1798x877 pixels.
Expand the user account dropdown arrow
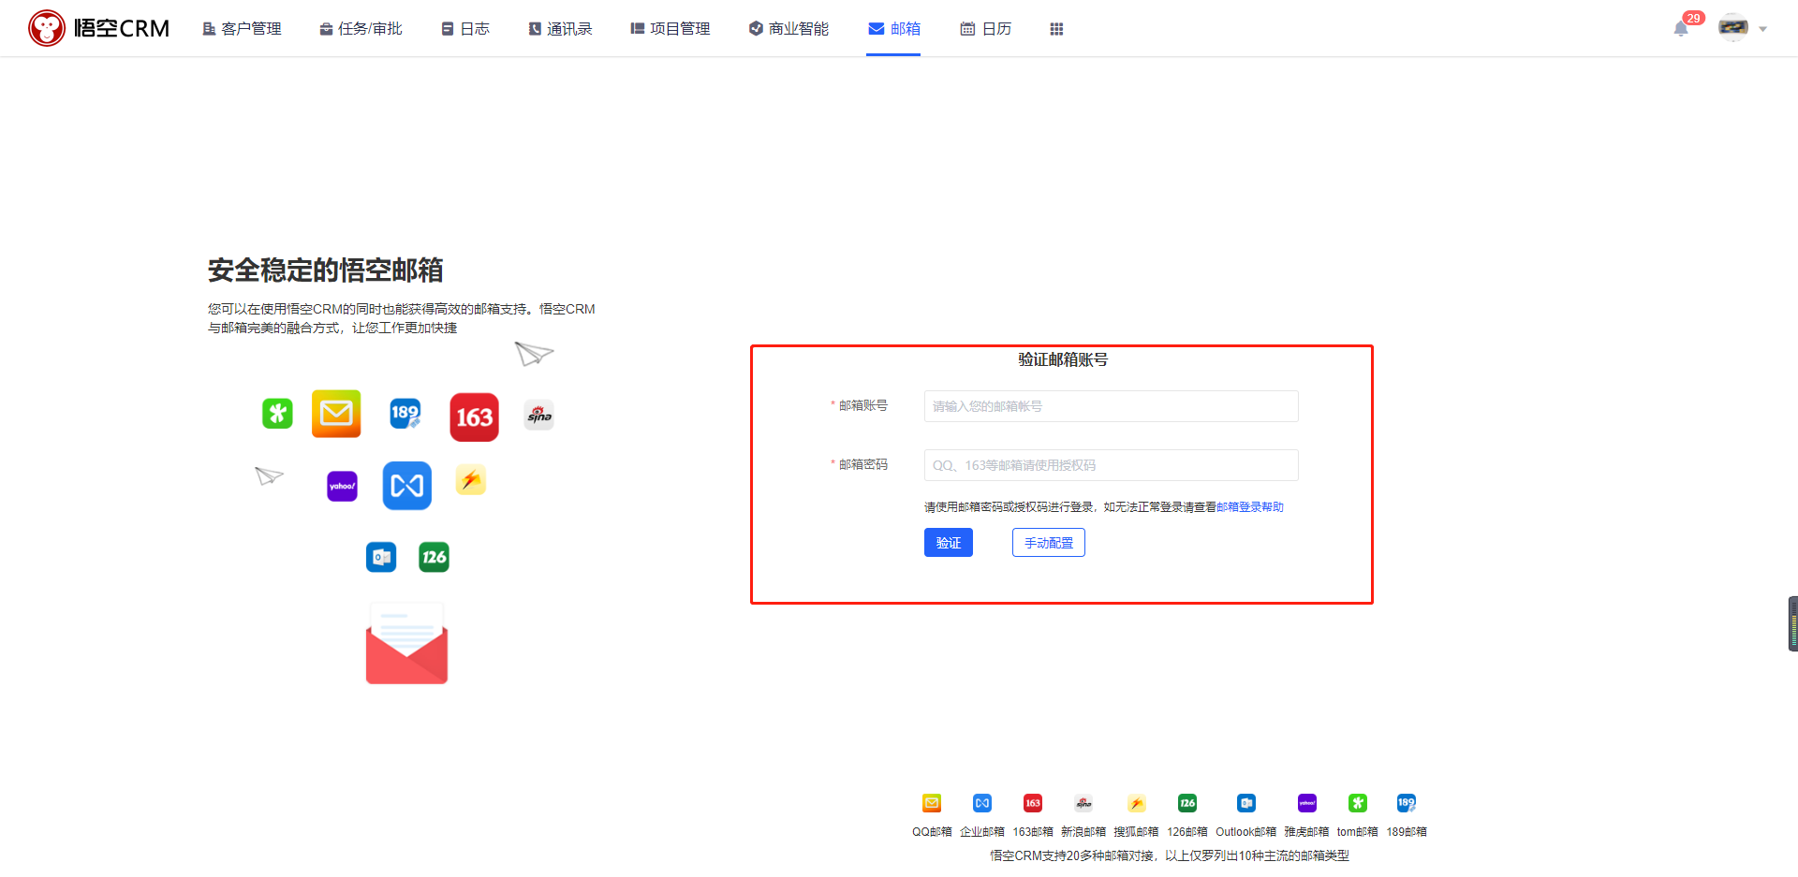click(1763, 29)
